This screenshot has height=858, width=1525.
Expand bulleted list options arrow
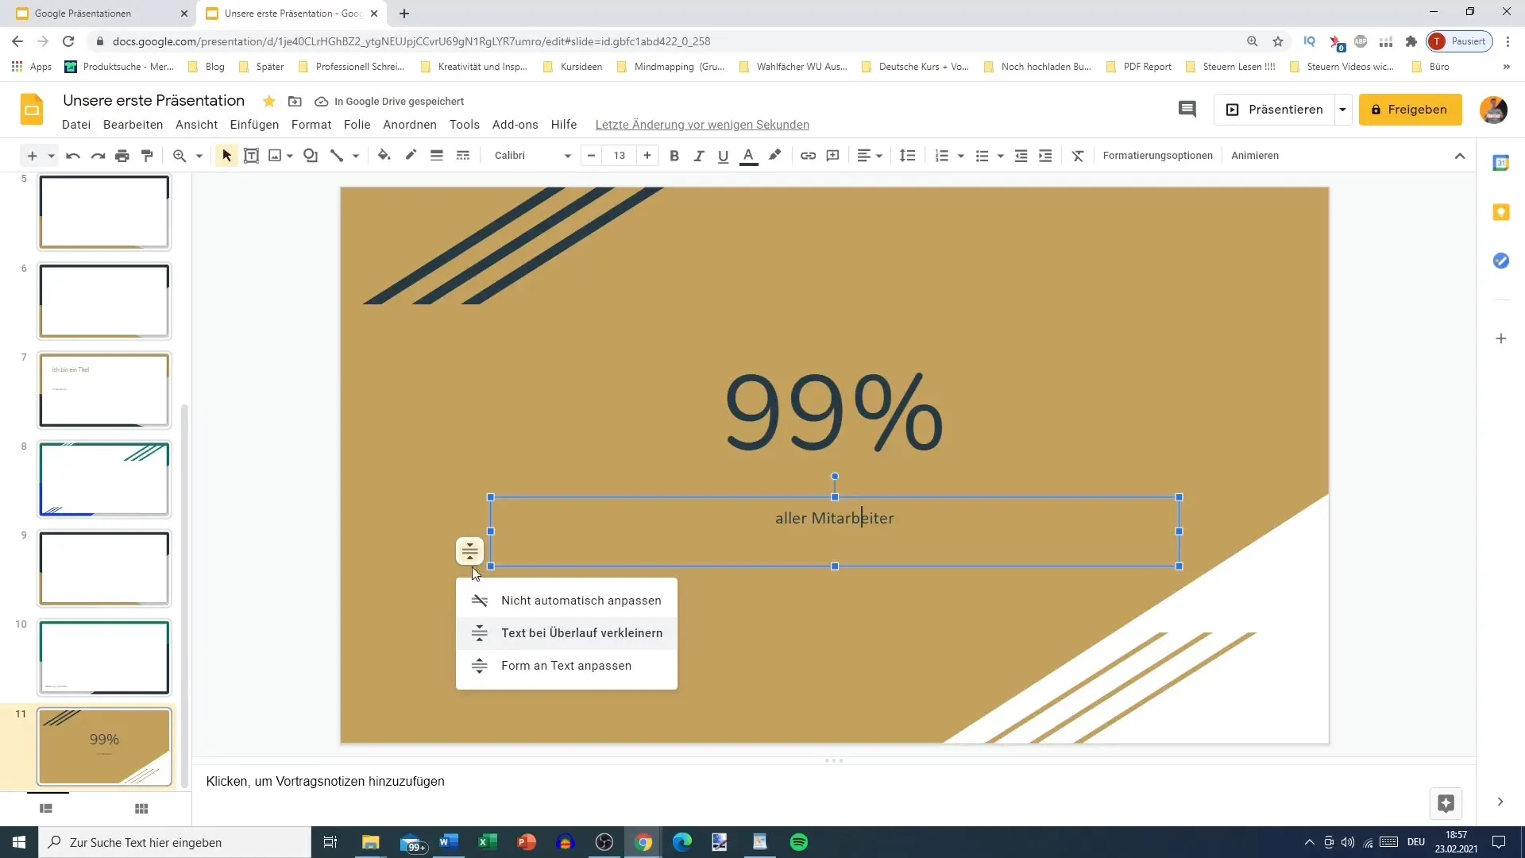point(1001,156)
